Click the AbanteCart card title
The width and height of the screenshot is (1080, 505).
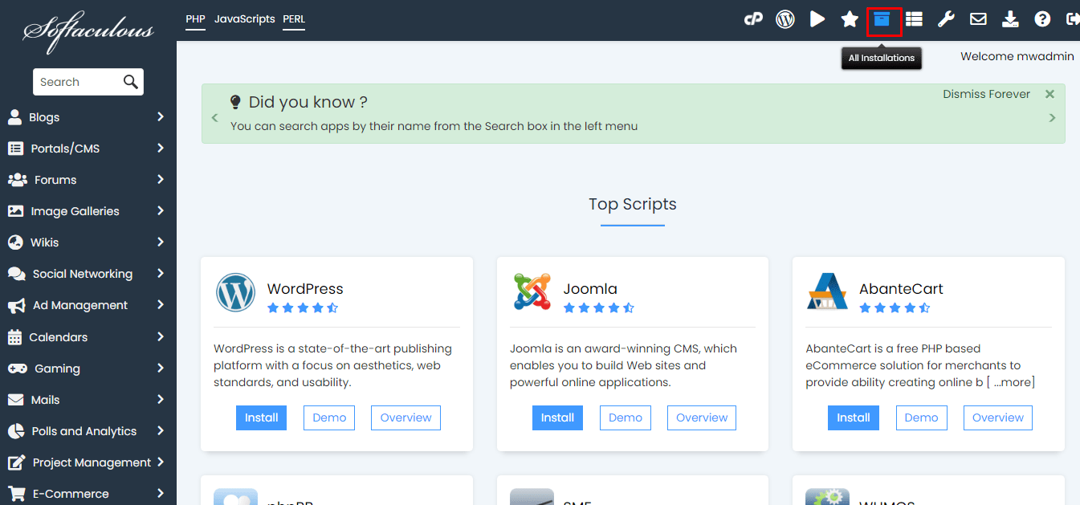(x=901, y=289)
